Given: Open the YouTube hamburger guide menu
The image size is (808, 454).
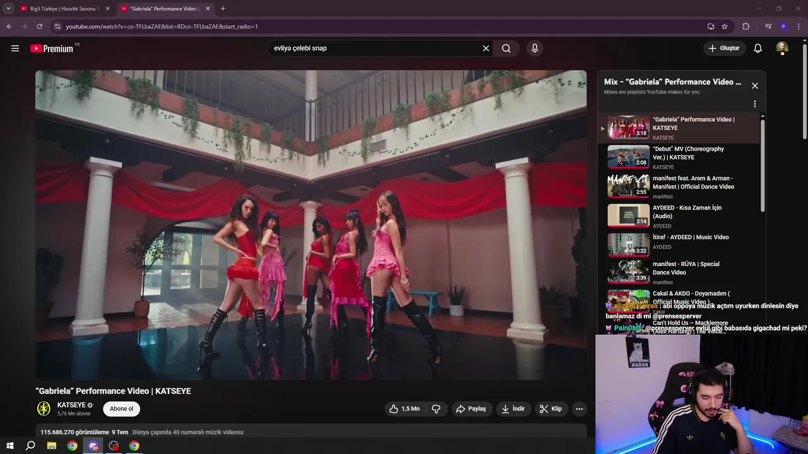Looking at the screenshot, I should [15, 48].
